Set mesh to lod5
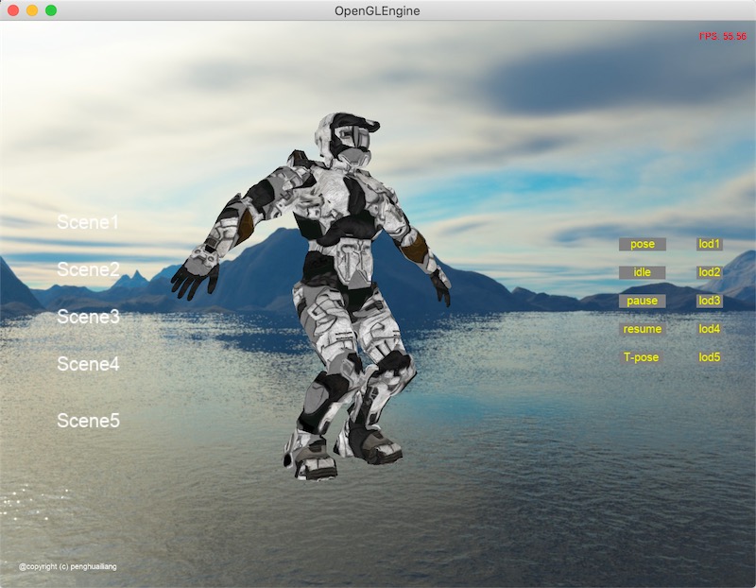 point(710,357)
